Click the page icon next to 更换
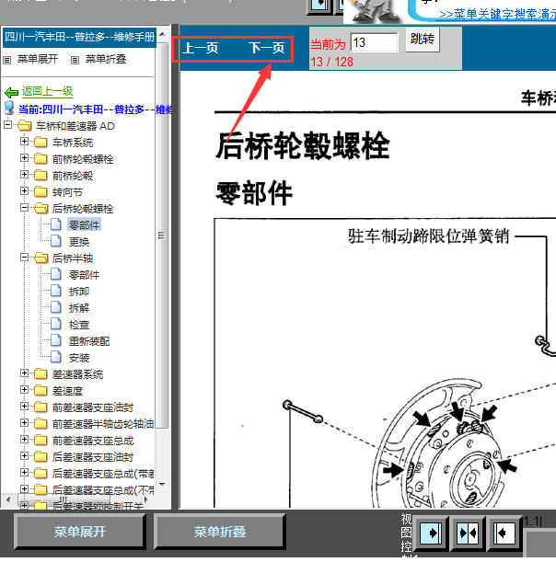 click(55, 241)
